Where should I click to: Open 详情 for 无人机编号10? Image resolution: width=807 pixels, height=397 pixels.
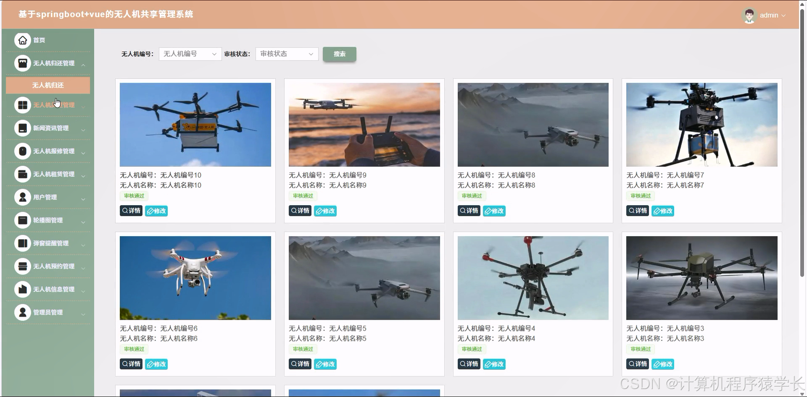(131, 211)
